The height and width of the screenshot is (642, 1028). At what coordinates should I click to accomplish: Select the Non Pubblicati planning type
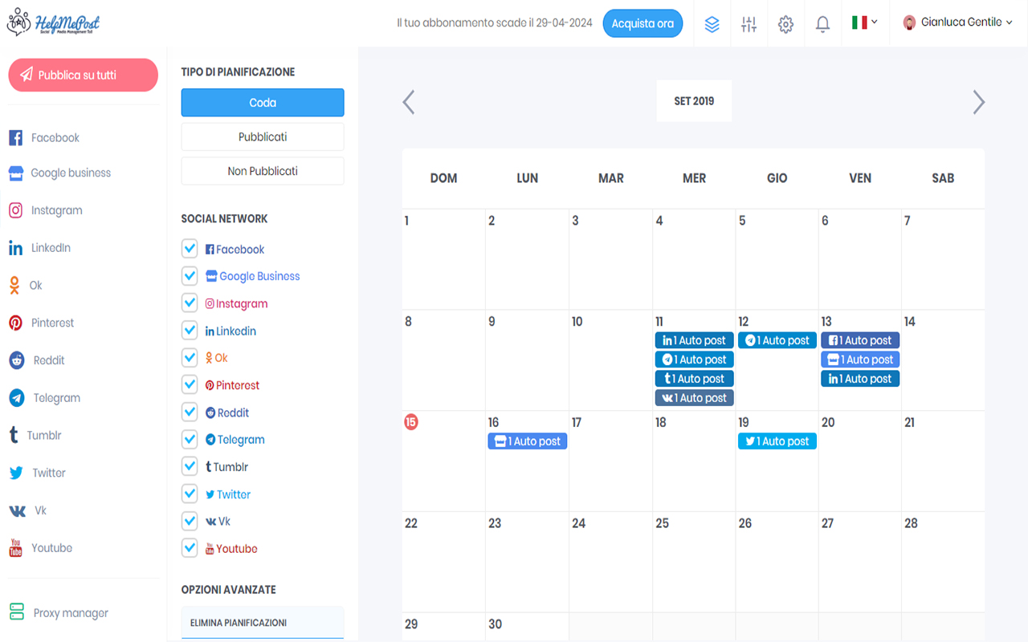263,171
